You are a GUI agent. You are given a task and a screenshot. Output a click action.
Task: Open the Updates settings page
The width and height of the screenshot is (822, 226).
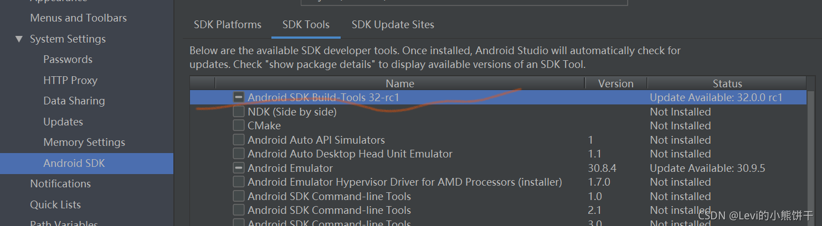(63, 122)
